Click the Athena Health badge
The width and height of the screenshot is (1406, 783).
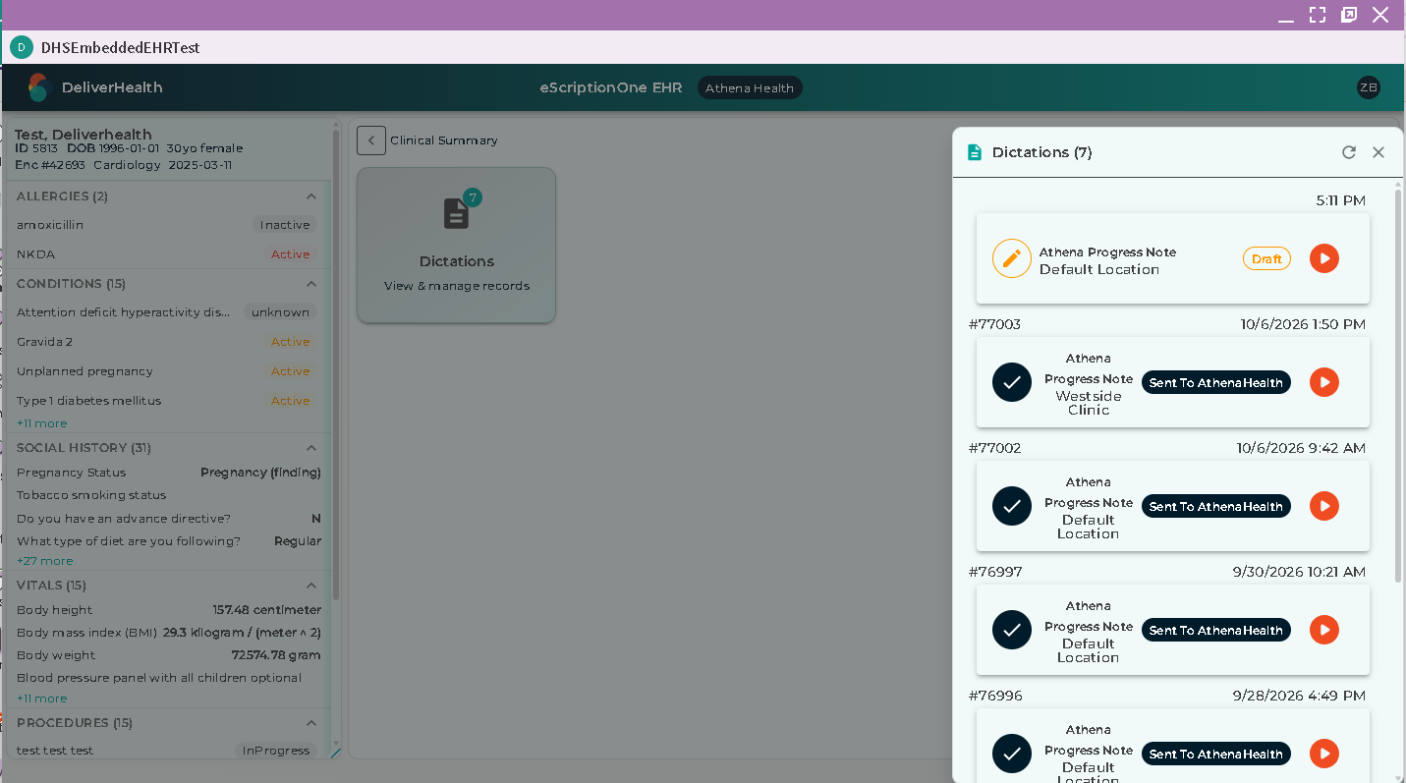click(750, 87)
